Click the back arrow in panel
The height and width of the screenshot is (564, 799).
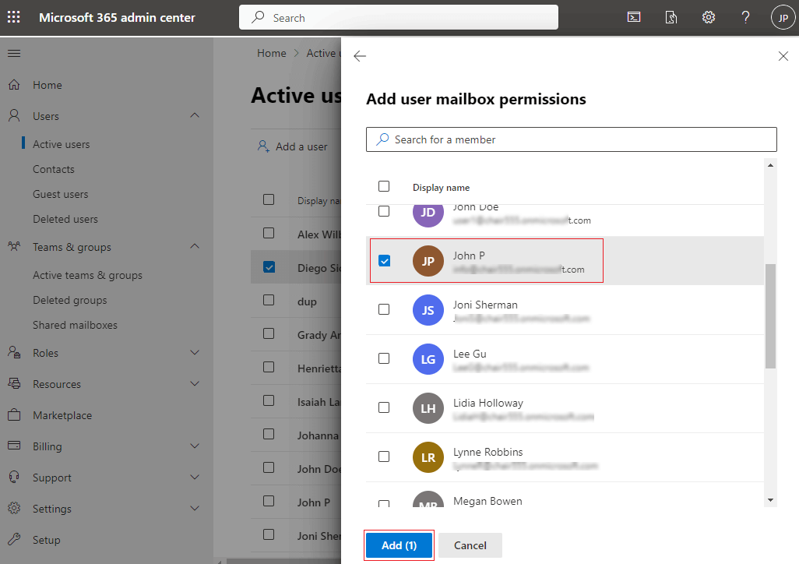(360, 56)
